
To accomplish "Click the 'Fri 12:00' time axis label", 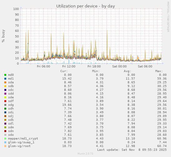I will pos(69,66).
